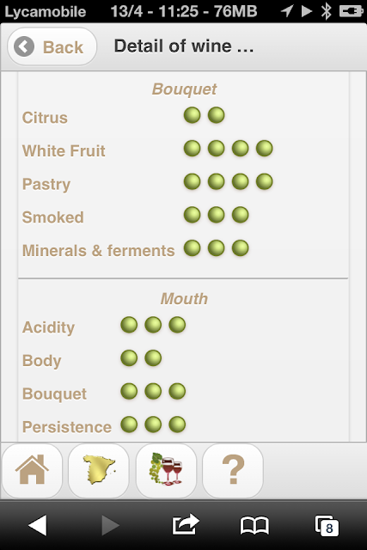
Task: Go to previous page with browser back arrow
Action: 38,525
